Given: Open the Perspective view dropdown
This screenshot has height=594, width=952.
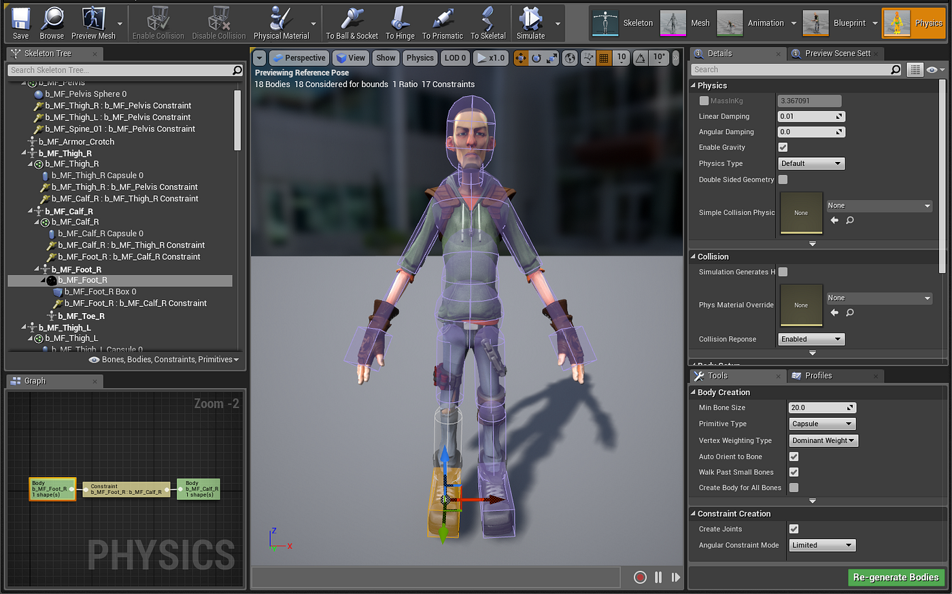Looking at the screenshot, I should 299,58.
